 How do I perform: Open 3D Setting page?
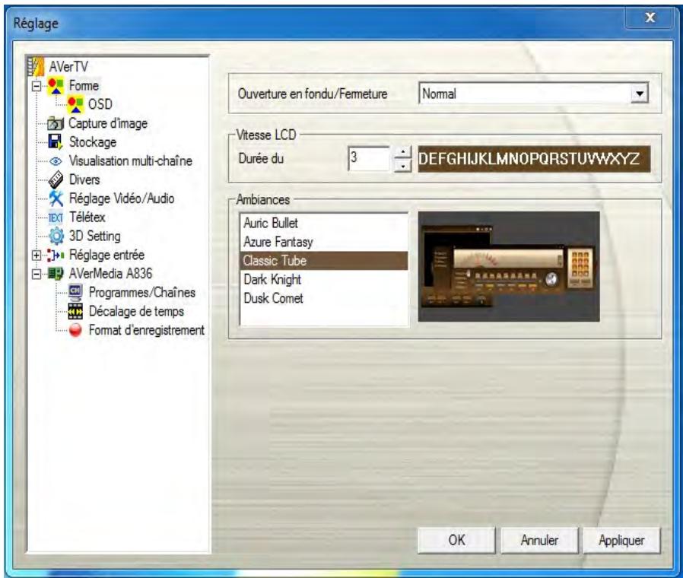click(95, 236)
